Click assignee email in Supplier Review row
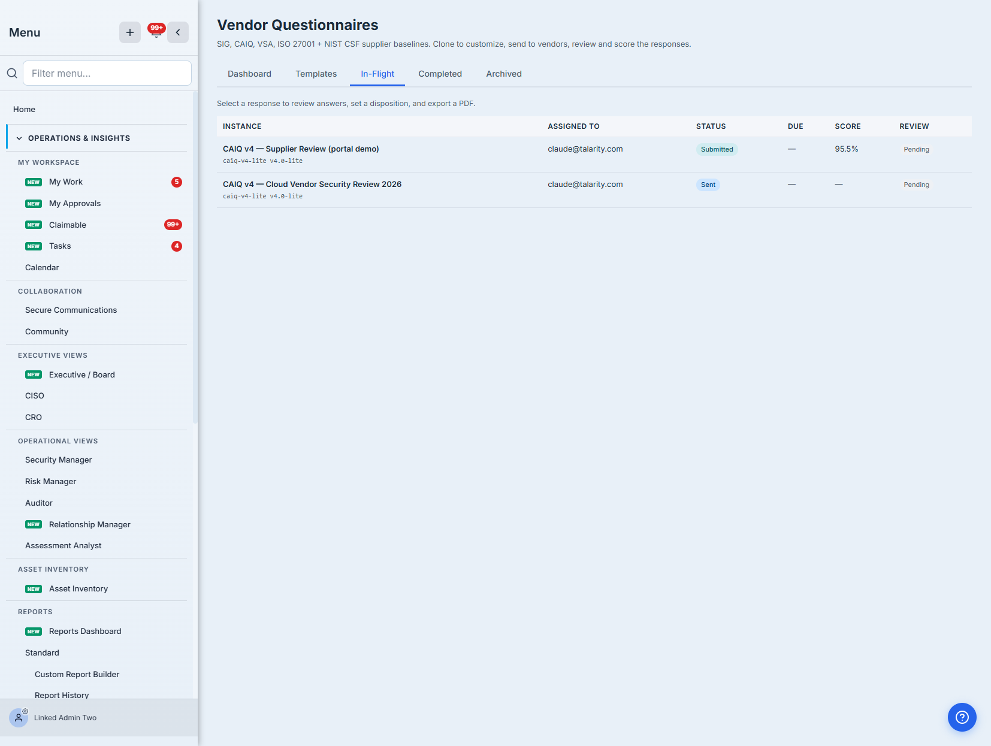Image resolution: width=991 pixels, height=746 pixels. point(585,149)
